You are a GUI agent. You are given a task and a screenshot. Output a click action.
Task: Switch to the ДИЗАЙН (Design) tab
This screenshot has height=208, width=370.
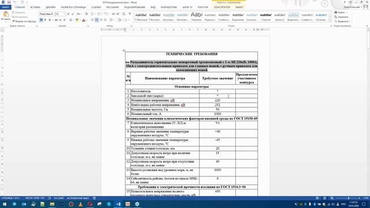(x=50, y=8)
